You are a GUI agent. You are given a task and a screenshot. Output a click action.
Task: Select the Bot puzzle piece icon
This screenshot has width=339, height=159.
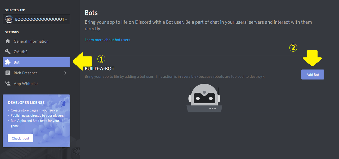click(8, 62)
